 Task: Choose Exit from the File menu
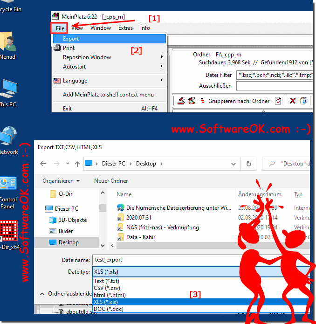[x=110, y=108]
